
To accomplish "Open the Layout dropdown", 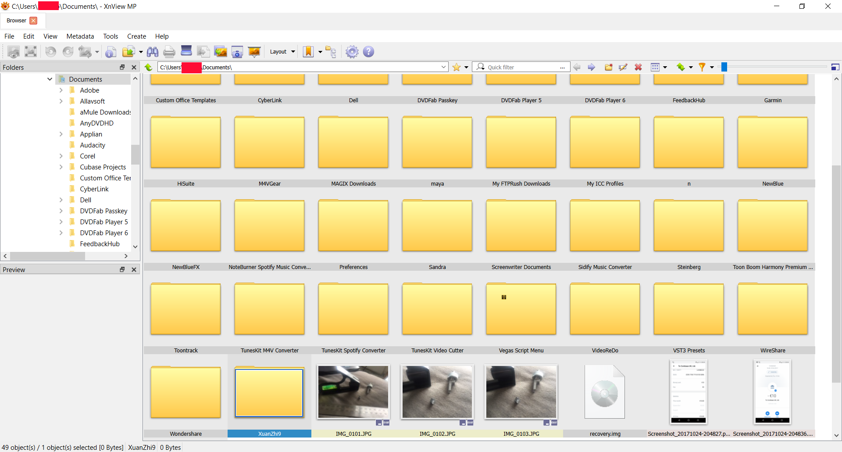I will 282,52.
